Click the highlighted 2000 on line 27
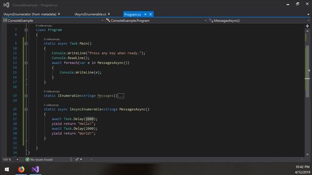 [x=90, y=119]
